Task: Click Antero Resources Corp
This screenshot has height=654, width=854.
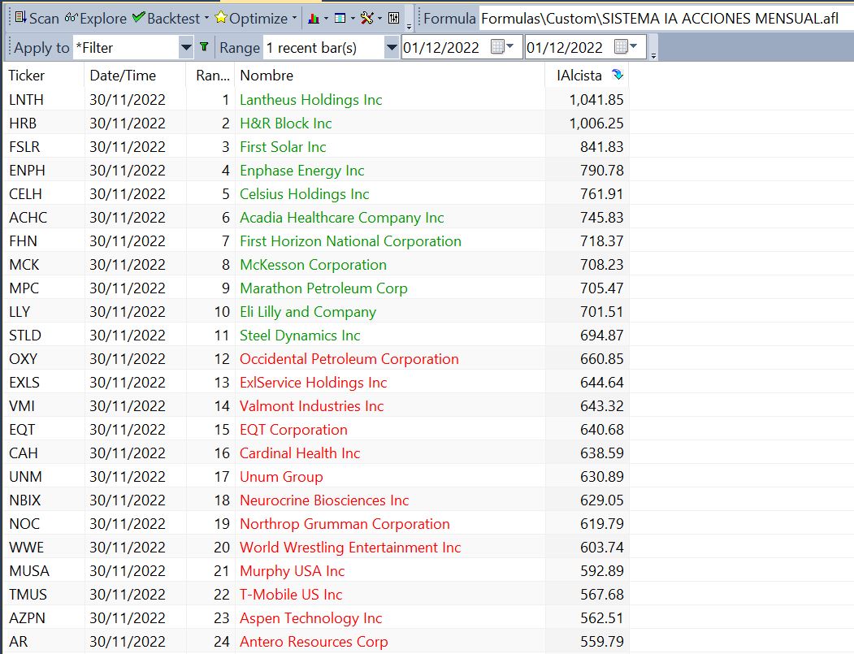Action: (314, 642)
